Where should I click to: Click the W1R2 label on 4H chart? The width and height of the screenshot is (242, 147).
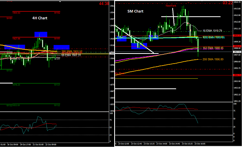pos(57,13)
